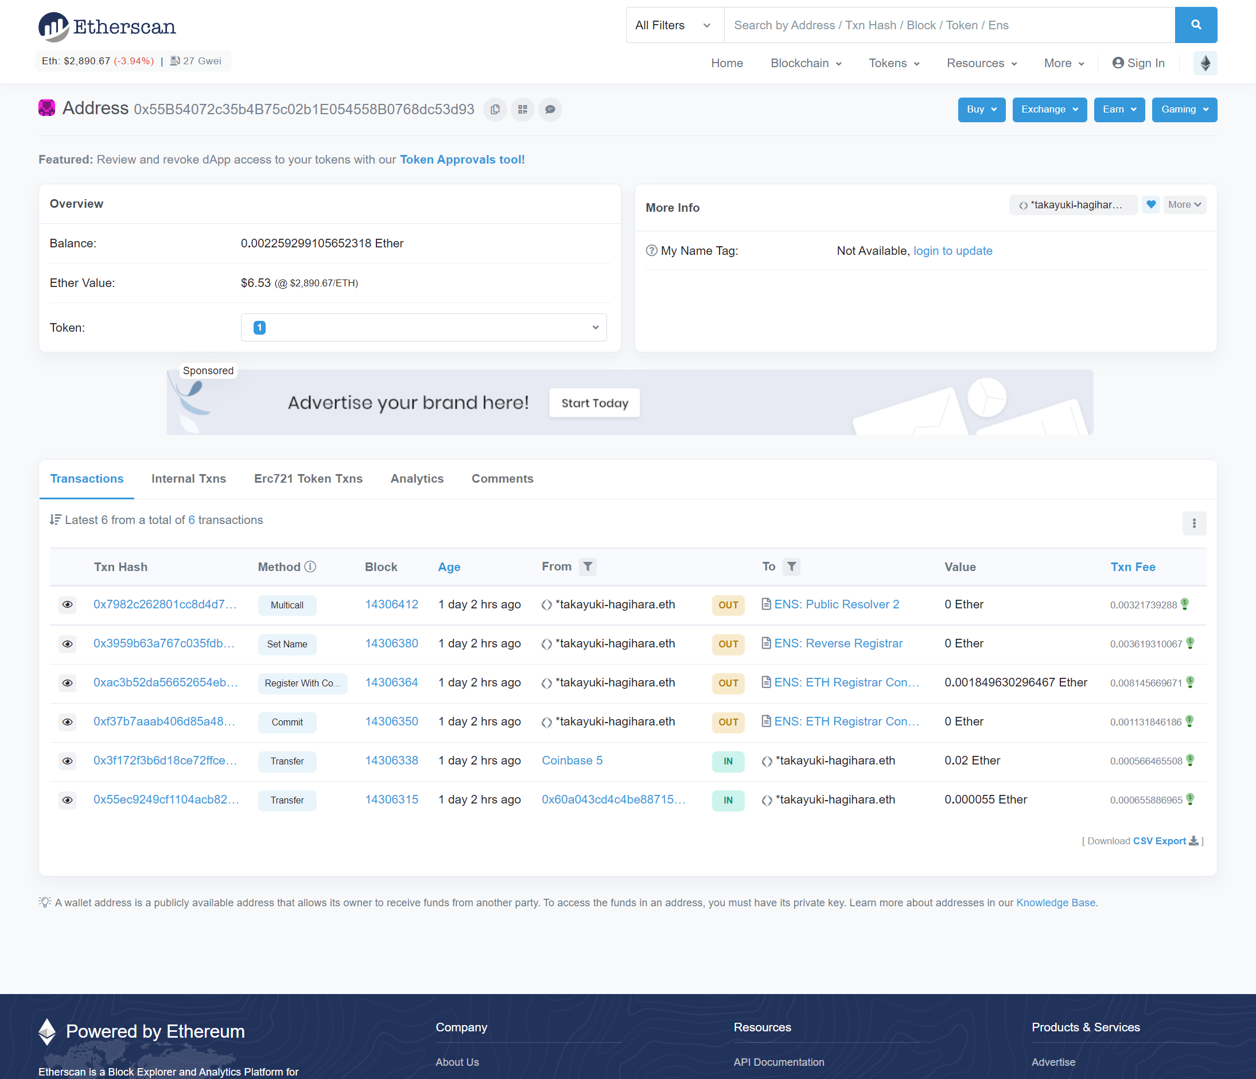Click the Method column info icon
Viewport: 1256px width, 1079px height.
pyautogui.click(x=310, y=566)
